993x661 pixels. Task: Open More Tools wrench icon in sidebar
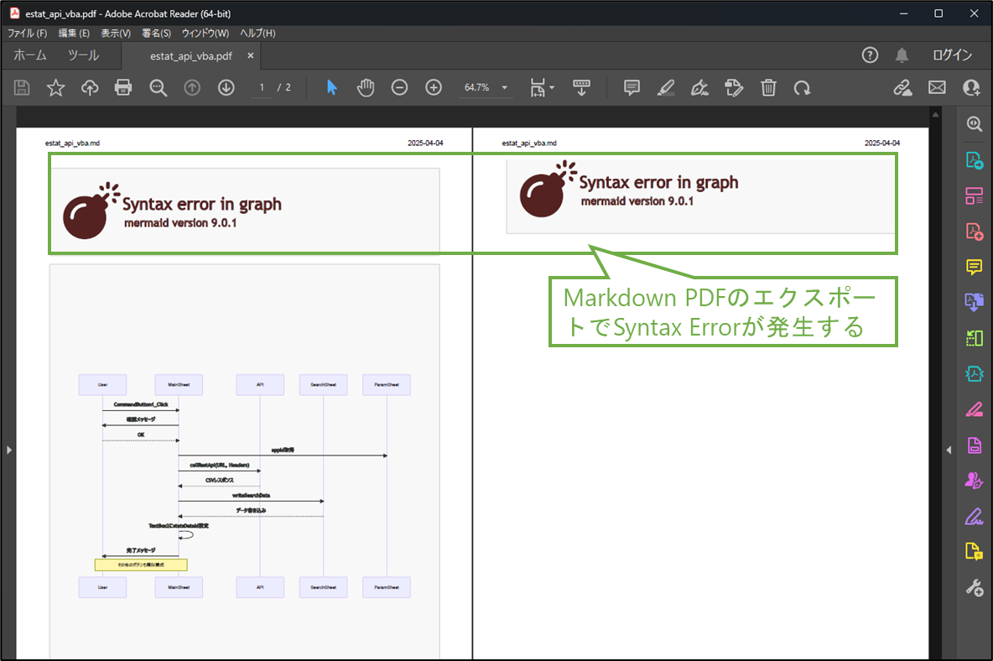(x=975, y=588)
